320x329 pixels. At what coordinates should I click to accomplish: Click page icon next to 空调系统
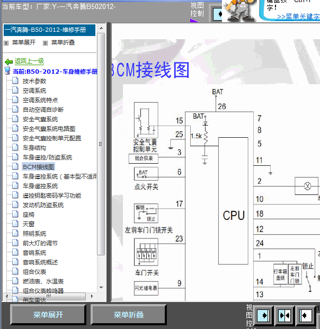tap(15, 90)
